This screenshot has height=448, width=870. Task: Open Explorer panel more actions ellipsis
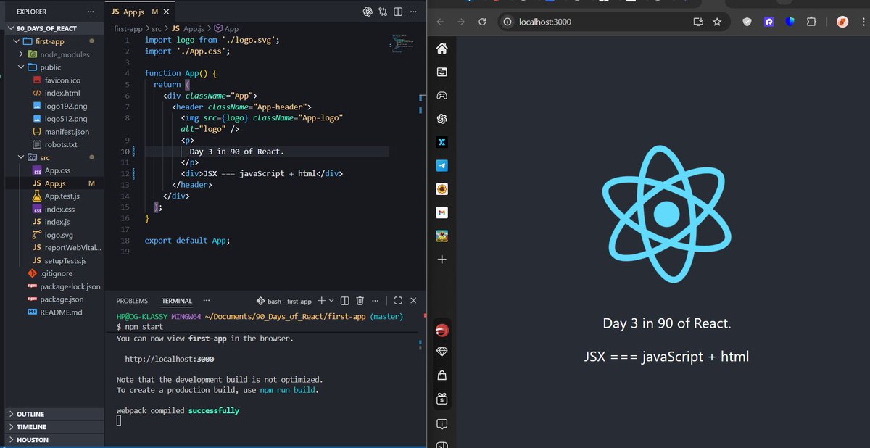click(x=90, y=12)
